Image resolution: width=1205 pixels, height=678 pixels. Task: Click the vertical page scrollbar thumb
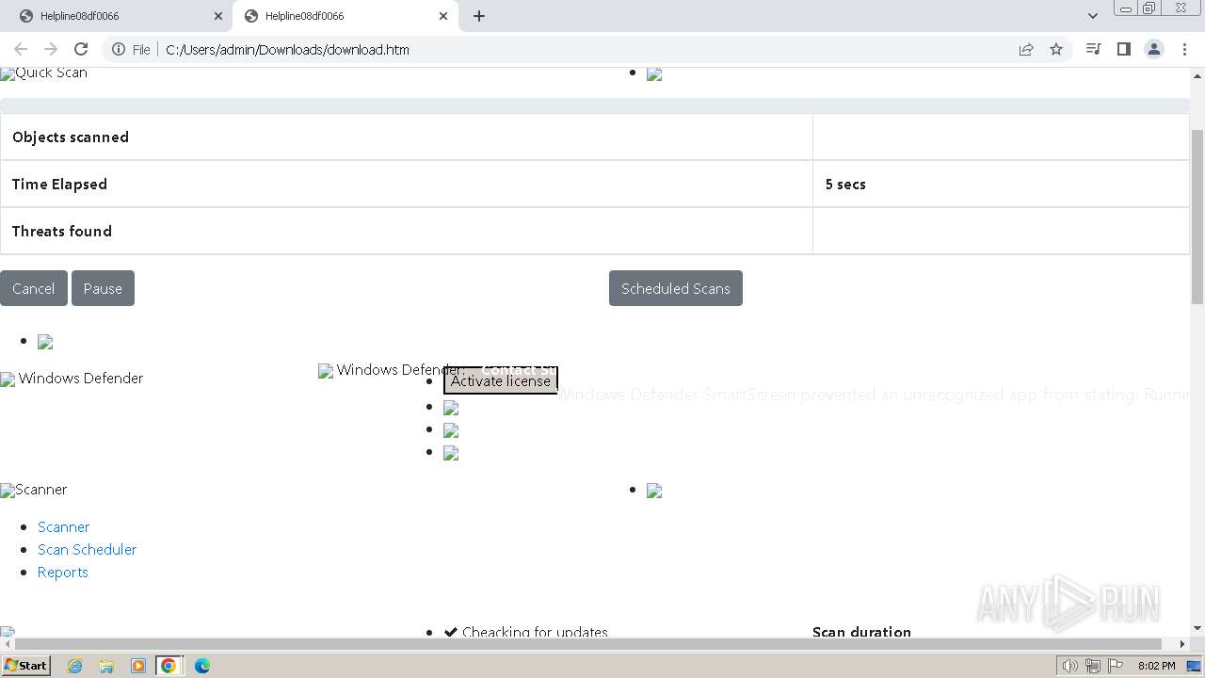pos(1197,217)
